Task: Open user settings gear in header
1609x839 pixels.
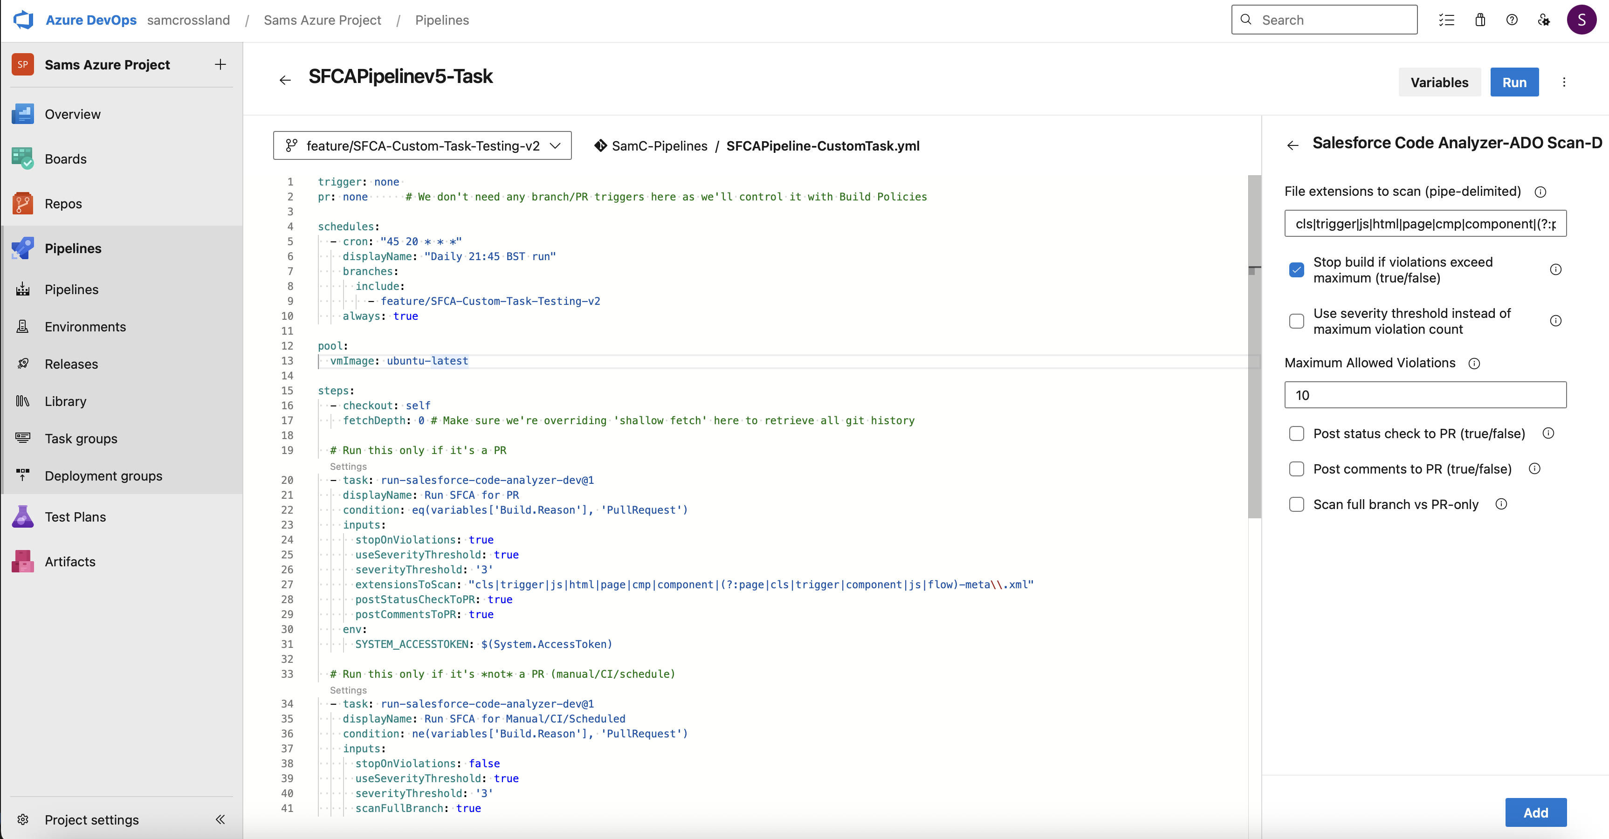Action: 1544,20
